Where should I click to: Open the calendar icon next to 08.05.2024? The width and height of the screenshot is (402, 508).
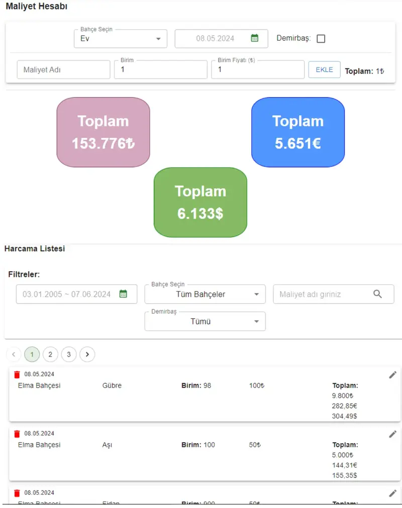click(256, 38)
